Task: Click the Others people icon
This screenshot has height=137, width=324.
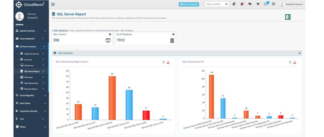Action: pos(17,127)
